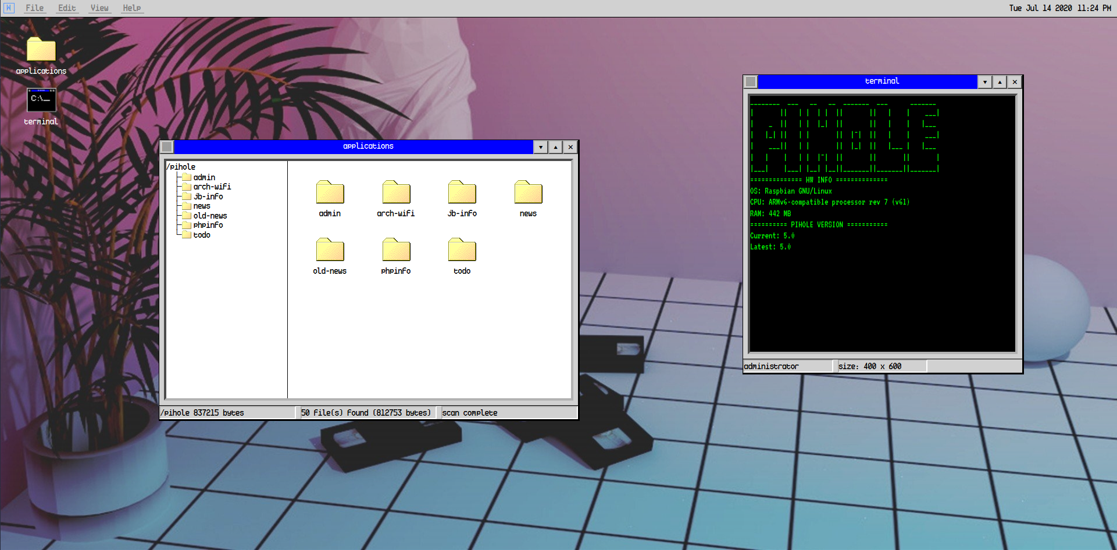This screenshot has width=1117, height=550.
Task: Open the admin folder icon in the file pane
Action: (330, 192)
